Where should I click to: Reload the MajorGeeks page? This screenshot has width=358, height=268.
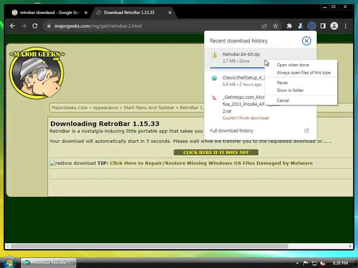click(35, 26)
